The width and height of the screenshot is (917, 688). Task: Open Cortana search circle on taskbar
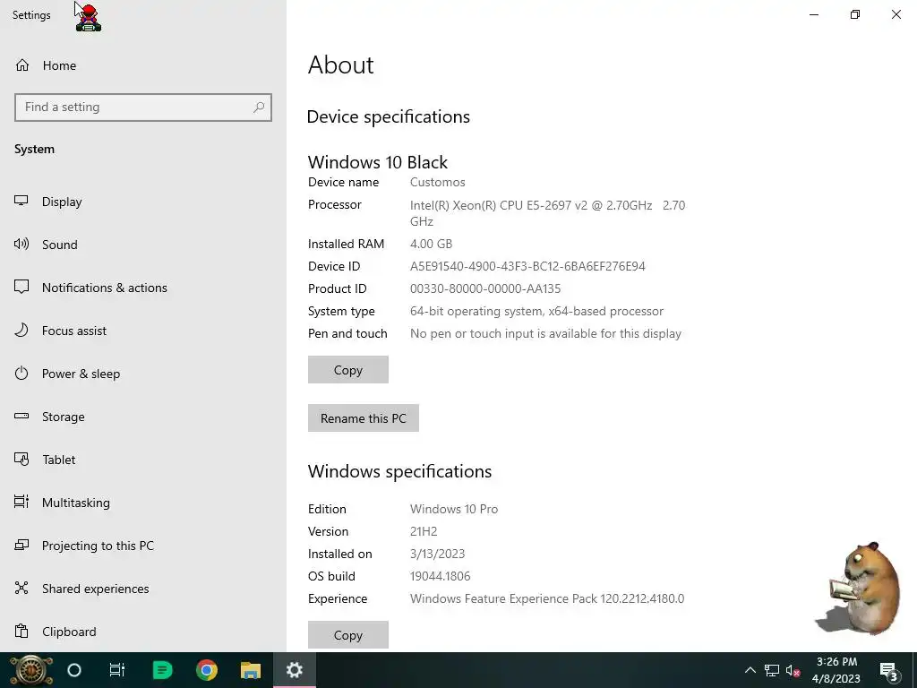74,670
